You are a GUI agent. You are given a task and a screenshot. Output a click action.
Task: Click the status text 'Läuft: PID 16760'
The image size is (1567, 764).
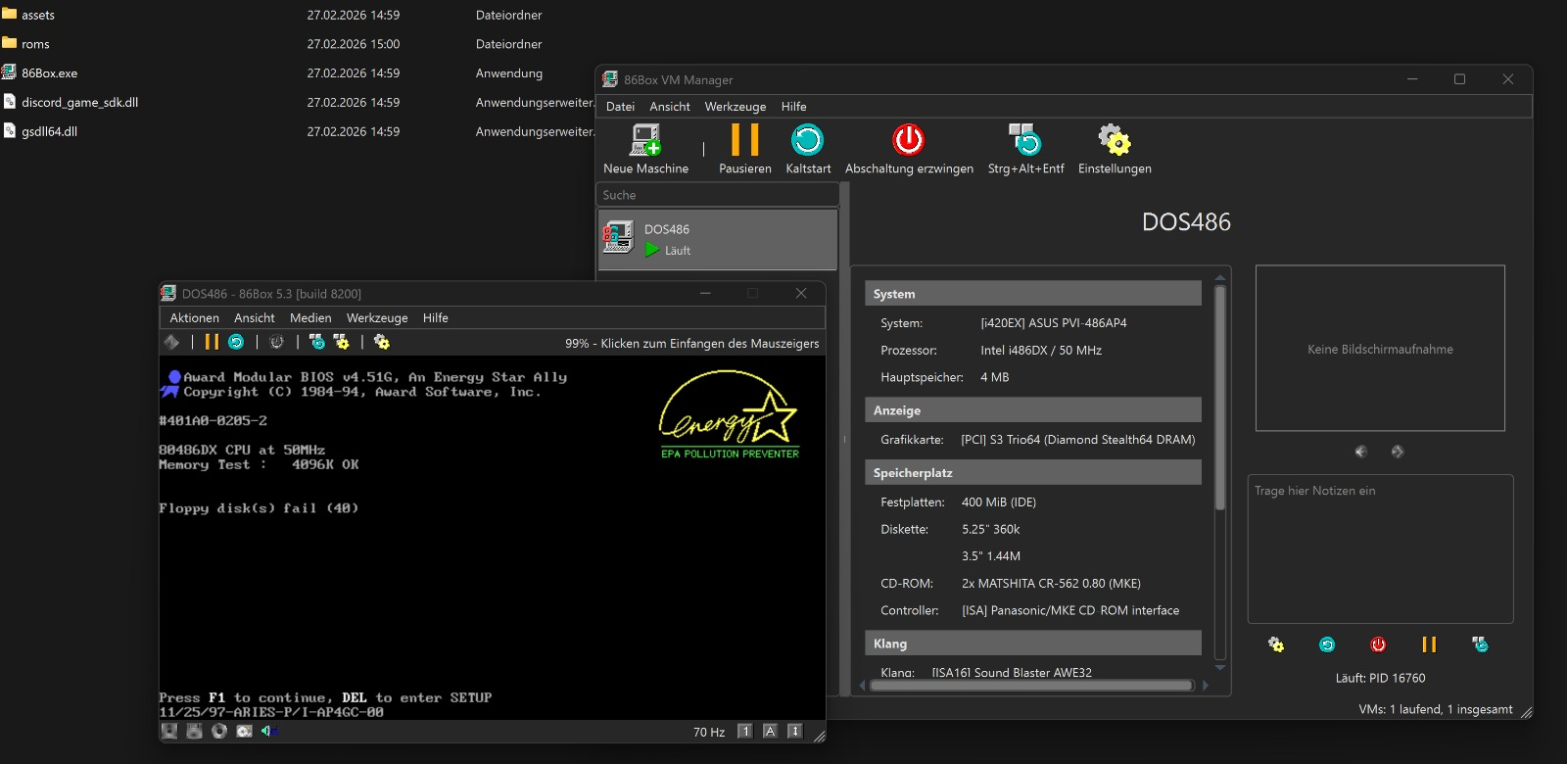[x=1380, y=678]
